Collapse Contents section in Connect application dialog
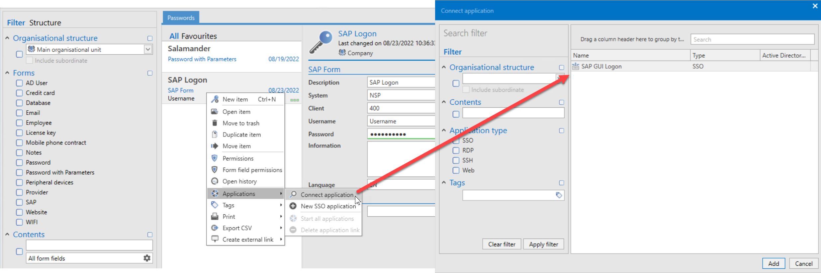 pyautogui.click(x=444, y=102)
